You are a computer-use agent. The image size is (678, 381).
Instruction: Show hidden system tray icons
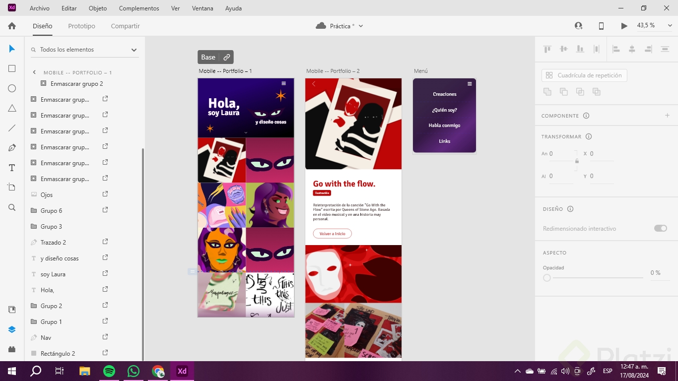tap(518, 371)
